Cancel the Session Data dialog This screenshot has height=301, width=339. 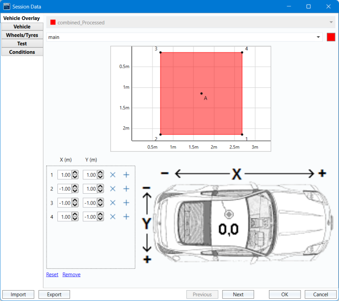320,295
